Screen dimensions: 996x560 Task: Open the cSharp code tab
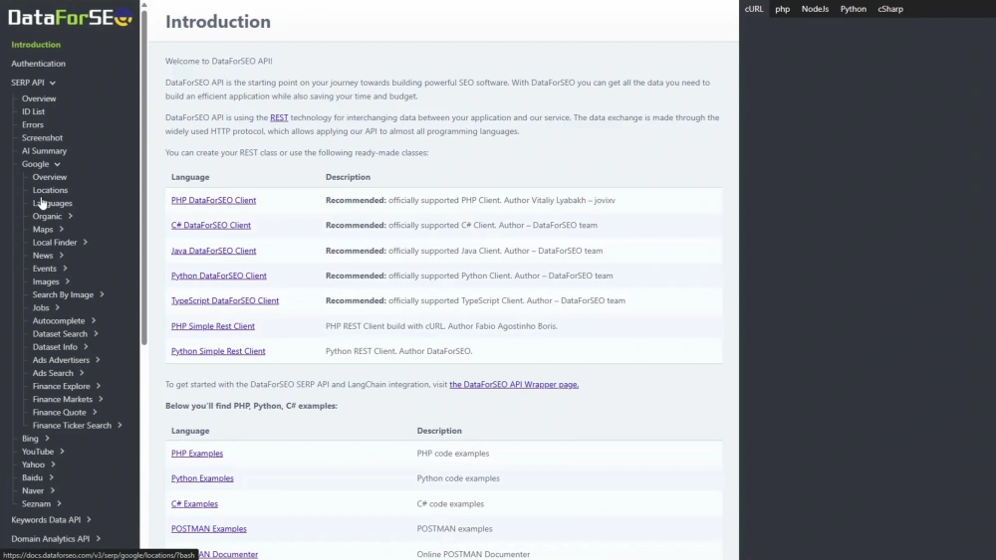click(x=890, y=9)
